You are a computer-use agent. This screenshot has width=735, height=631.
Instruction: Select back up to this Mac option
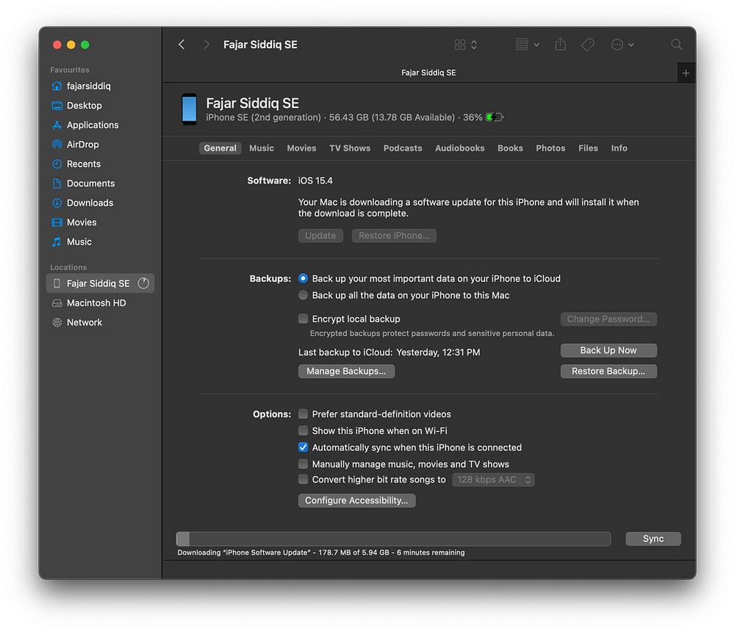[304, 295]
